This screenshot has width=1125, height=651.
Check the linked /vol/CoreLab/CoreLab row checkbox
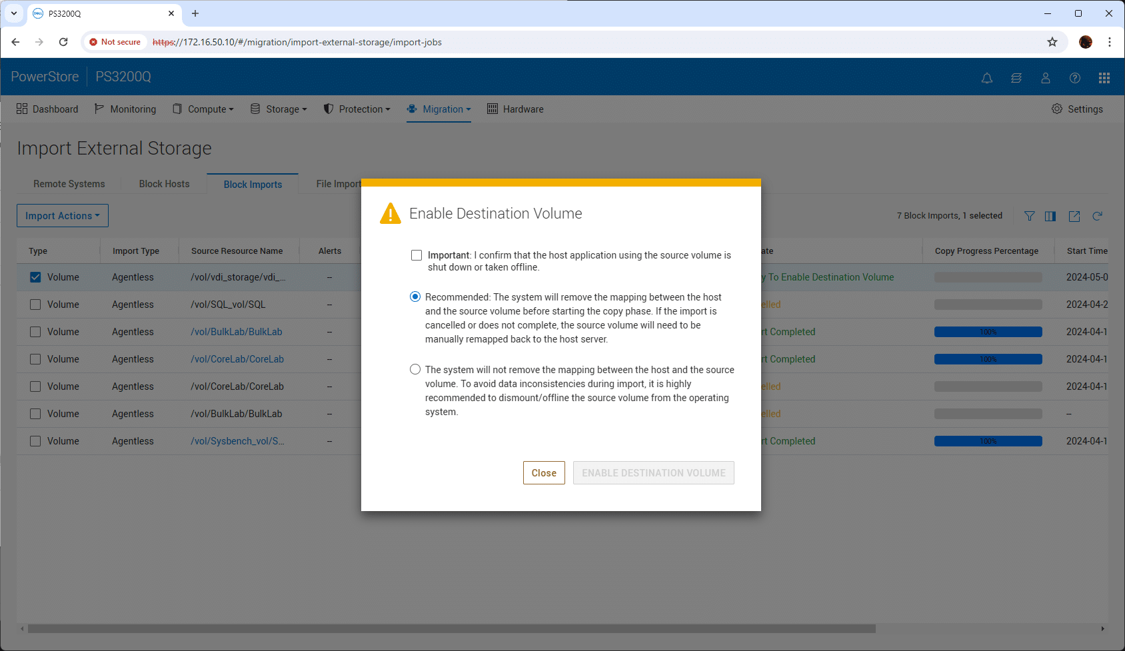pyautogui.click(x=35, y=359)
